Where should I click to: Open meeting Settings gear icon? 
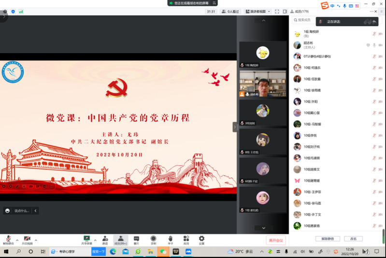[201, 240]
